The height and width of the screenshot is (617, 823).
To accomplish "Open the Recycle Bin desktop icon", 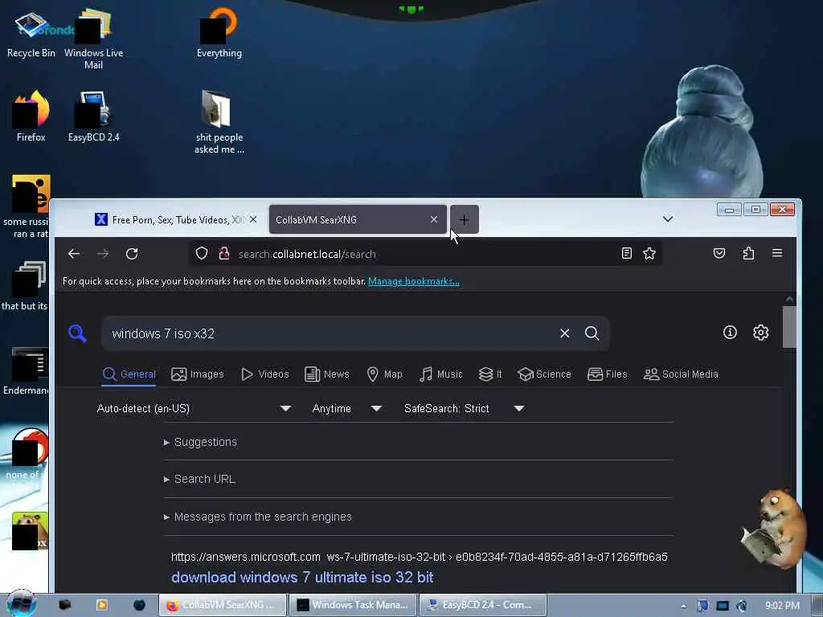I will 31,34.
